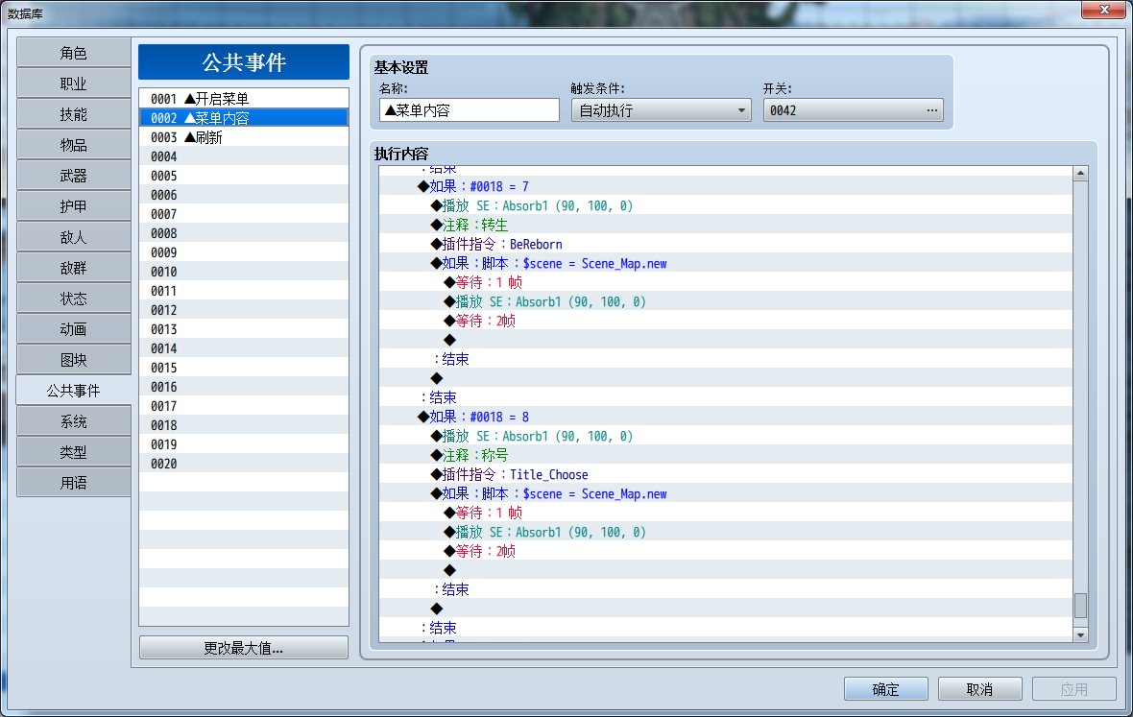Image resolution: width=1133 pixels, height=717 pixels.
Task: Select the 如果：#0018 = 8 line
Action: click(726, 417)
